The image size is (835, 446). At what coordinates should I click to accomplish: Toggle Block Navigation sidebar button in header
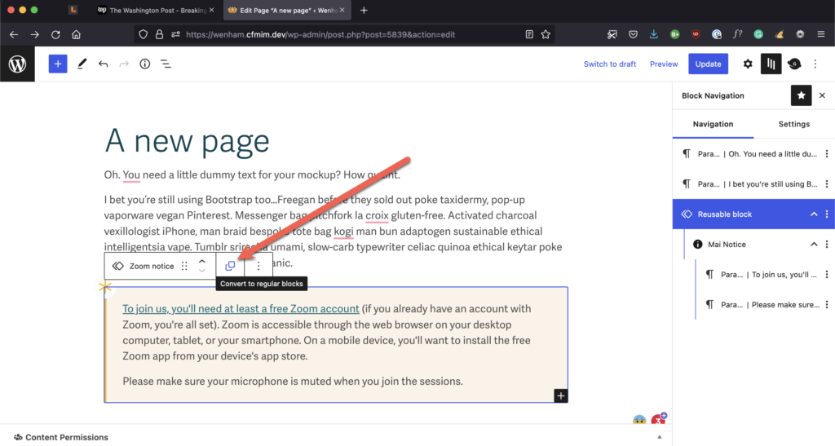pyautogui.click(x=771, y=64)
